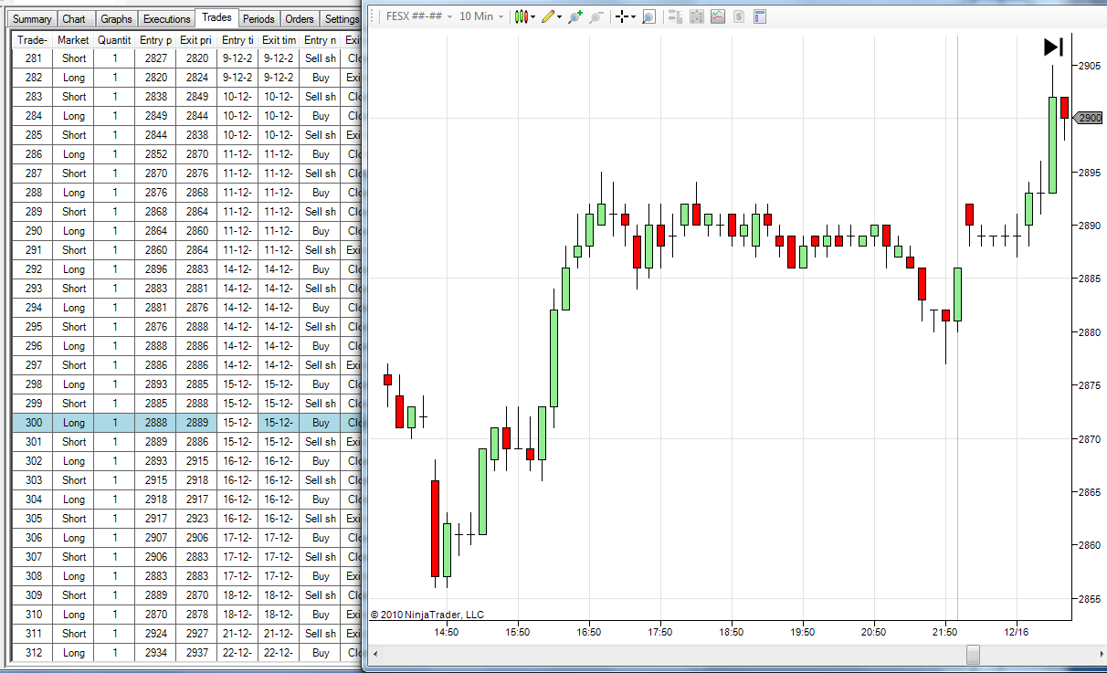Open the chart style candlestick icon
1107x673 pixels.
[x=521, y=16]
